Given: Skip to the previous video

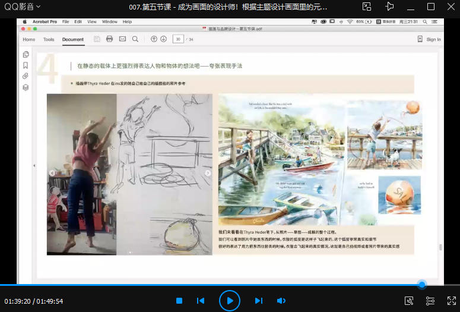Looking at the screenshot, I should (201, 301).
